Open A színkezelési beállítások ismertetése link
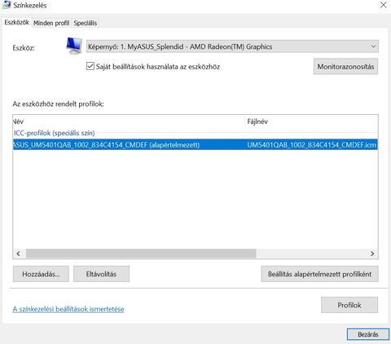The height and width of the screenshot is (344, 391). pos(68,309)
